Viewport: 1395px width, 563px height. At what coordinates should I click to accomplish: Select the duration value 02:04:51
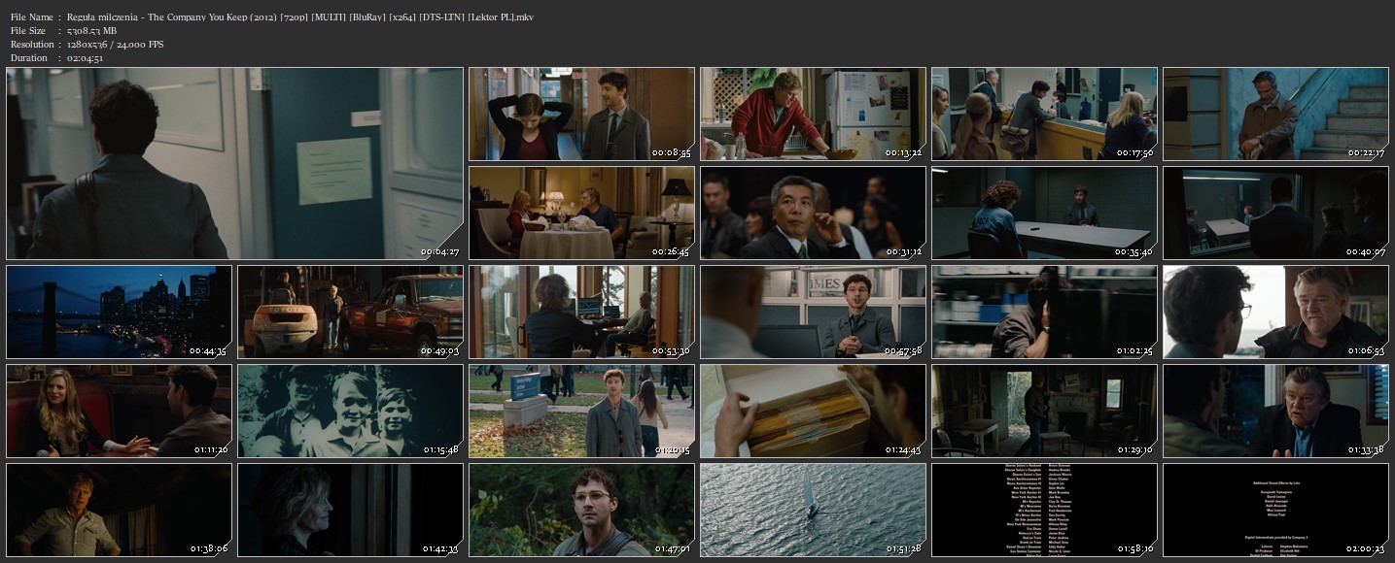[x=86, y=58]
